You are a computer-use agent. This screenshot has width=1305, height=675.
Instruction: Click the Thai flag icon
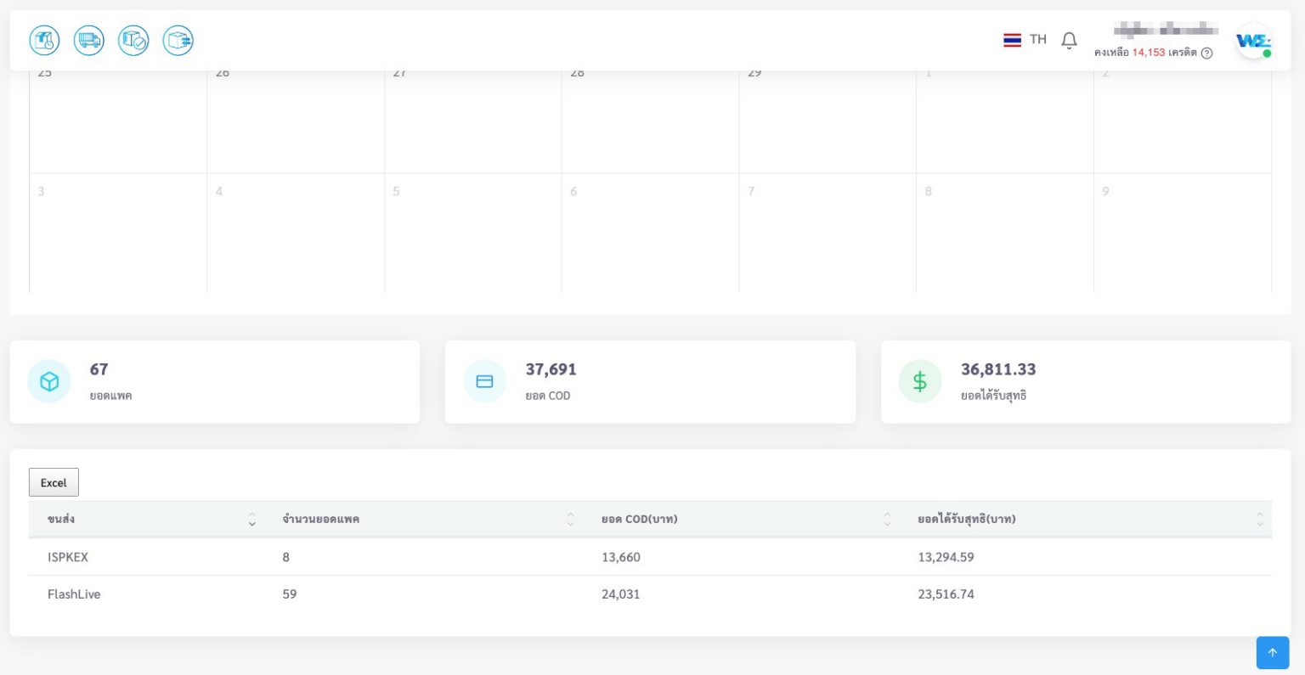click(x=1012, y=40)
